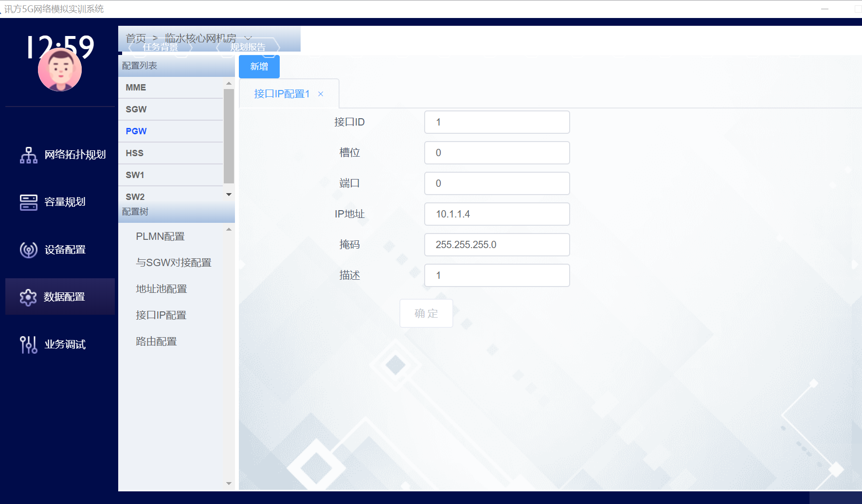This screenshot has height=504, width=862.
Task: Expand the 临水核心网机房 breadcrumb dropdown
Action: 248,38
